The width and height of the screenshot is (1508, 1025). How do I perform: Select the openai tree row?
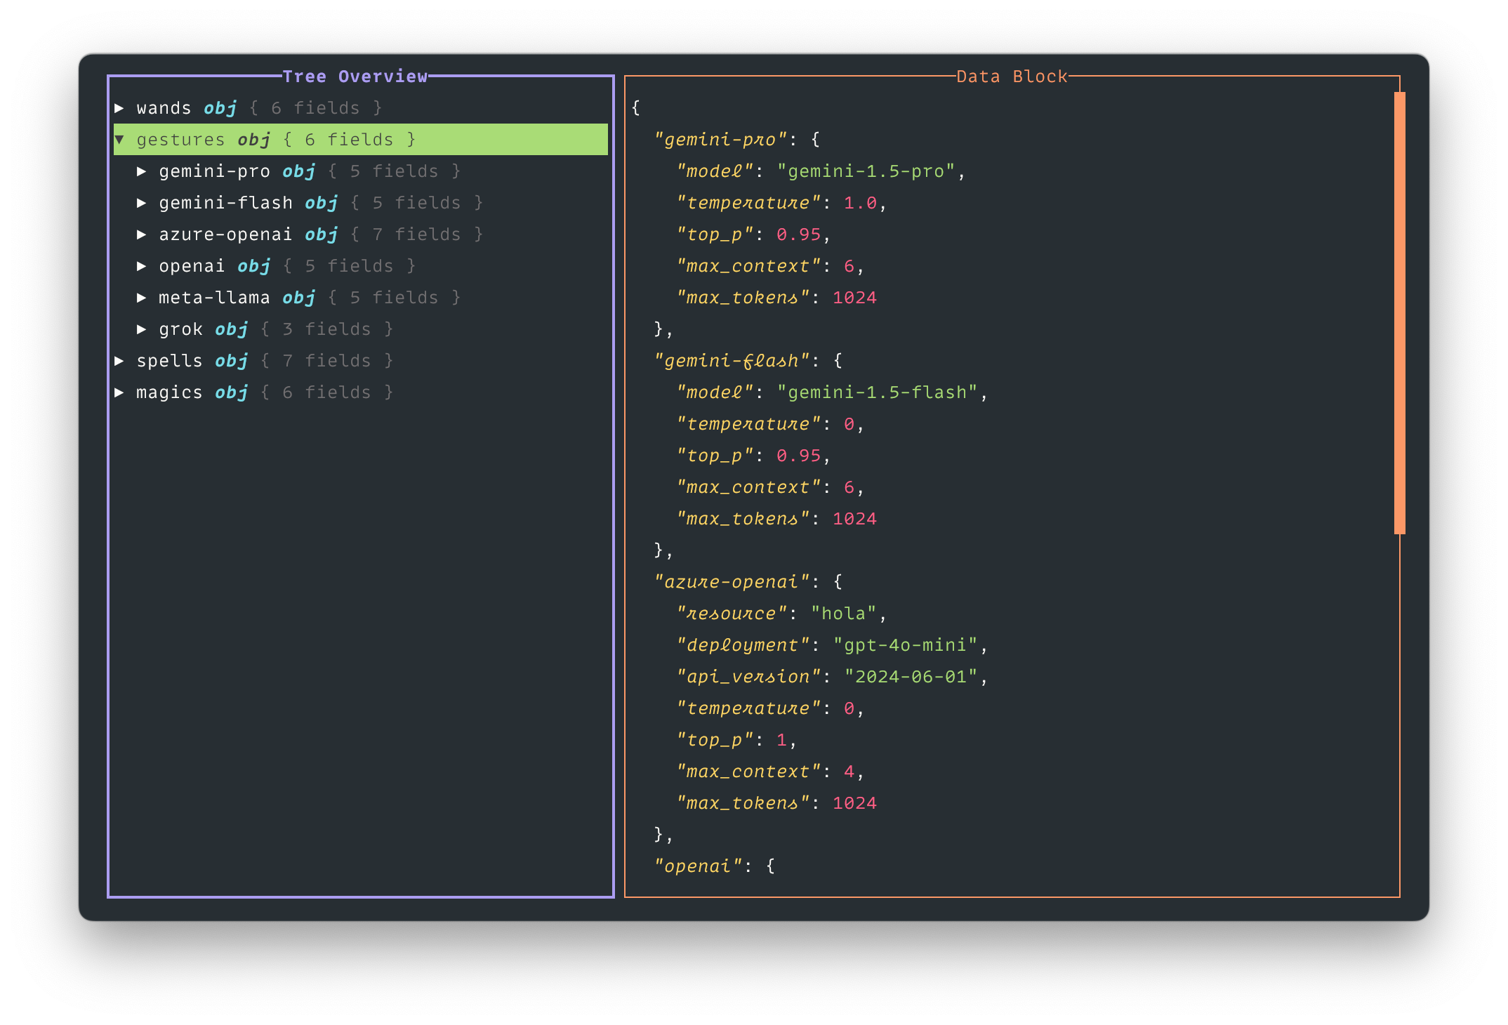click(x=361, y=266)
